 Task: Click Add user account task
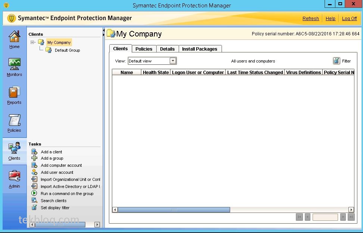click(x=57, y=172)
